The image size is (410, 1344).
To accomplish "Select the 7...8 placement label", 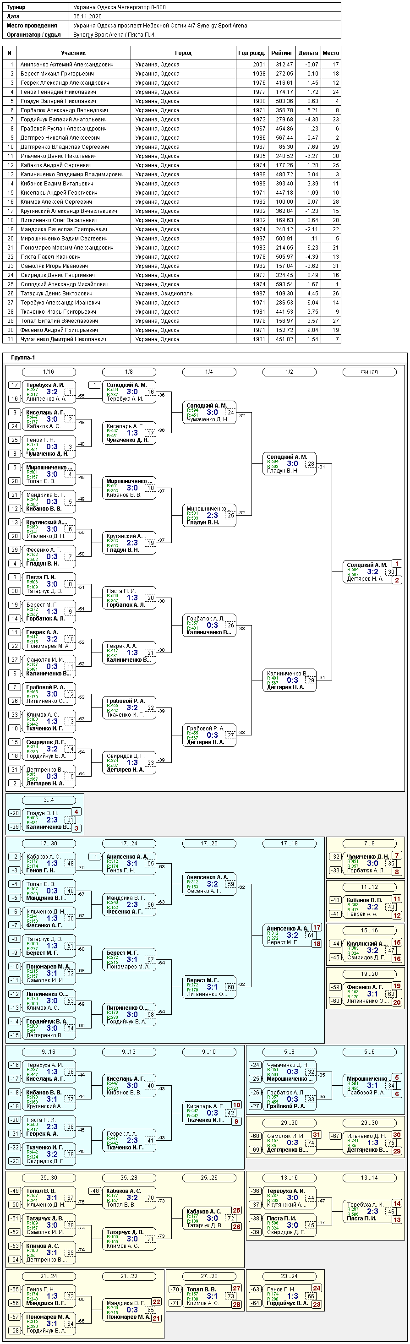I will pyautogui.click(x=369, y=843).
